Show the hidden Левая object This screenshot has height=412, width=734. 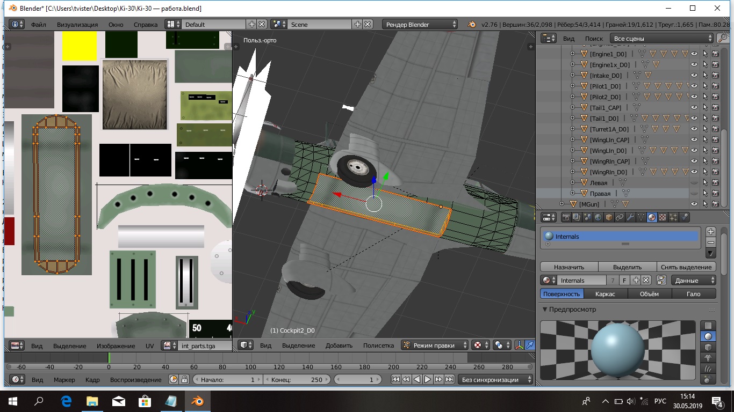click(694, 183)
